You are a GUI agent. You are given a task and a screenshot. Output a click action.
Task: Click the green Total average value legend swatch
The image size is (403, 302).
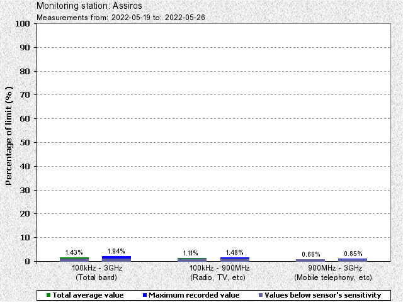pos(48,294)
